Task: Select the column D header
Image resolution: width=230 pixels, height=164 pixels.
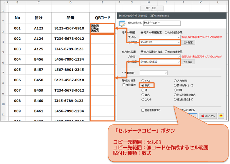Action: (70, 2)
